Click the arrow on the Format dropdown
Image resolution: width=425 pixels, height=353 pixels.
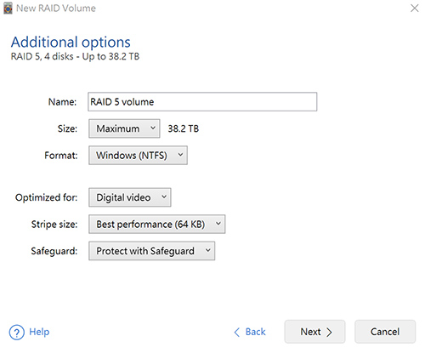[x=180, y=155]
